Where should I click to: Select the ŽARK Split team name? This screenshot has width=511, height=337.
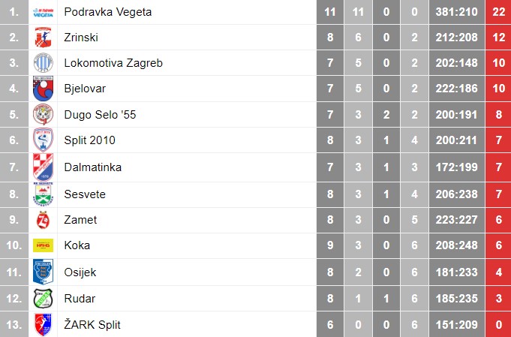click(92, 324)
